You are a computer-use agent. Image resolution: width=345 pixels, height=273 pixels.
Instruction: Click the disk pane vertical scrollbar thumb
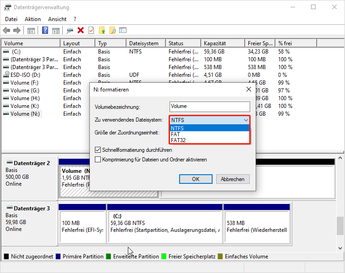340,226
